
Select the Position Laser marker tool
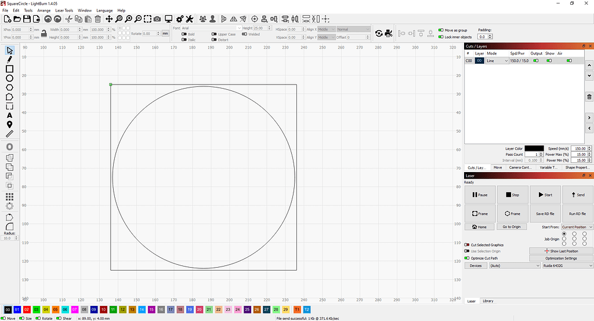(9, 125)
